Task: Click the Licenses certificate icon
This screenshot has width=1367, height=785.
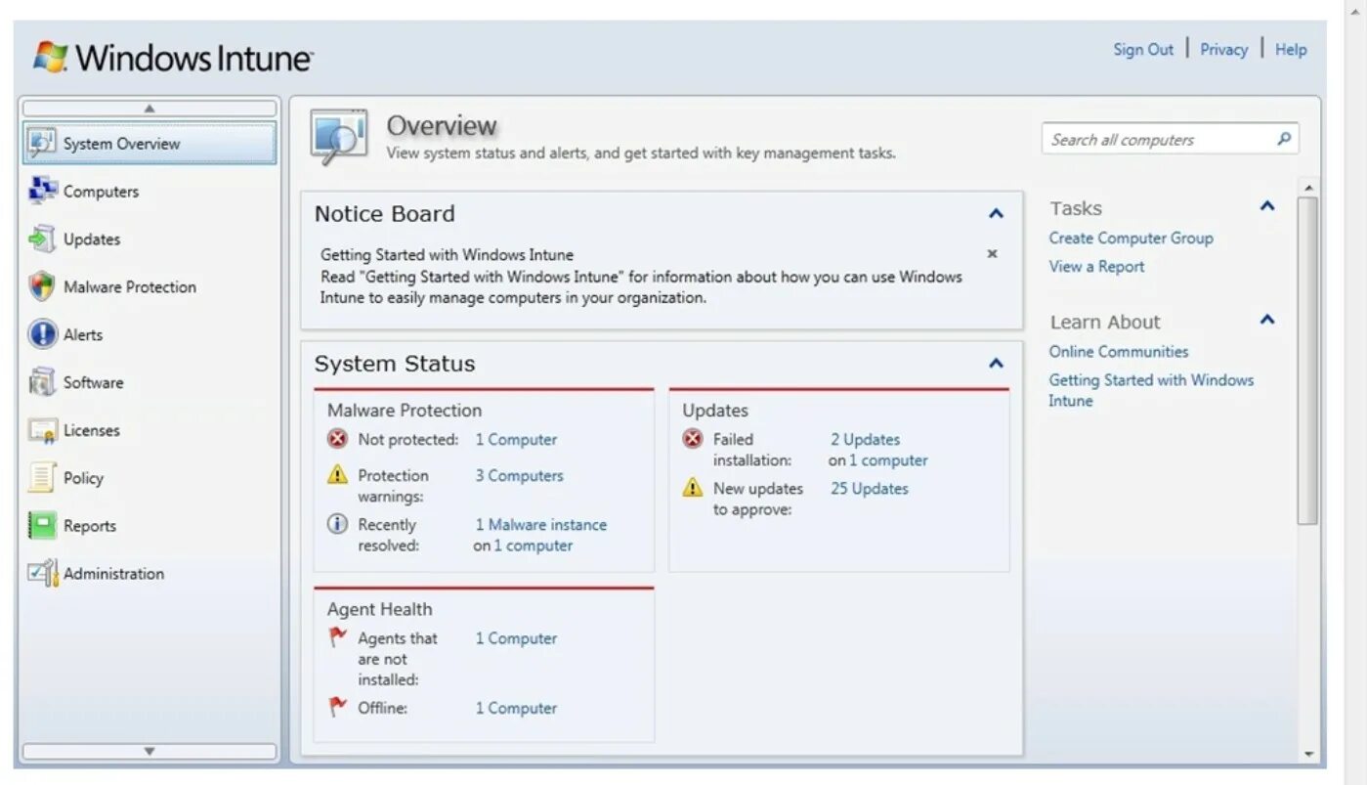Action: (42, 430)
